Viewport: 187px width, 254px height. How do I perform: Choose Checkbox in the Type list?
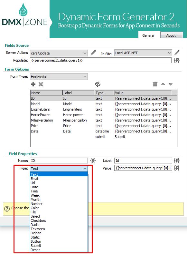tap(59, 220)
